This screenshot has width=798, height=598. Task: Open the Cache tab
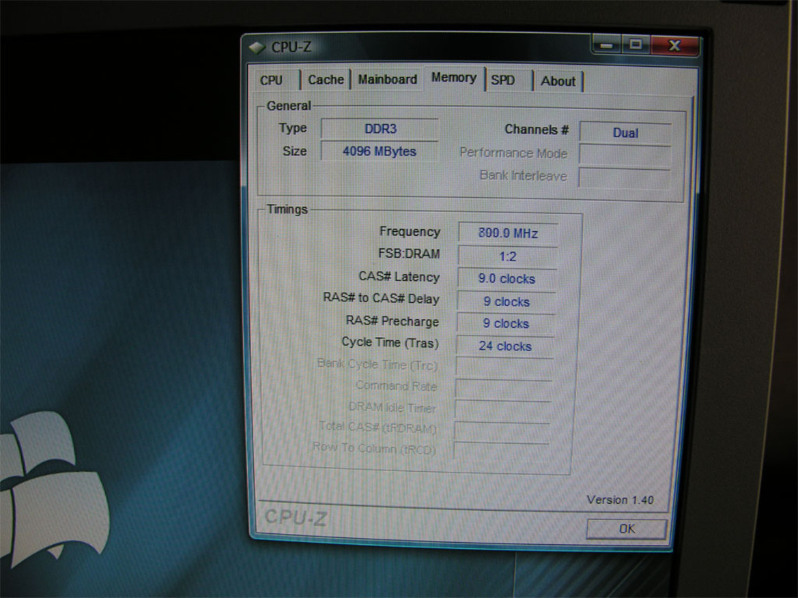pyautogui.click(x=326, y=80)
